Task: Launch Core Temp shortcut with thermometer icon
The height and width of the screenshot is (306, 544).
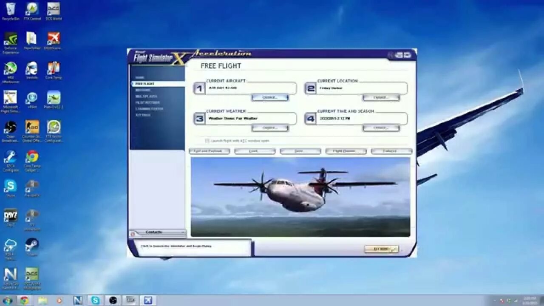Action: [x=54, y=71]
